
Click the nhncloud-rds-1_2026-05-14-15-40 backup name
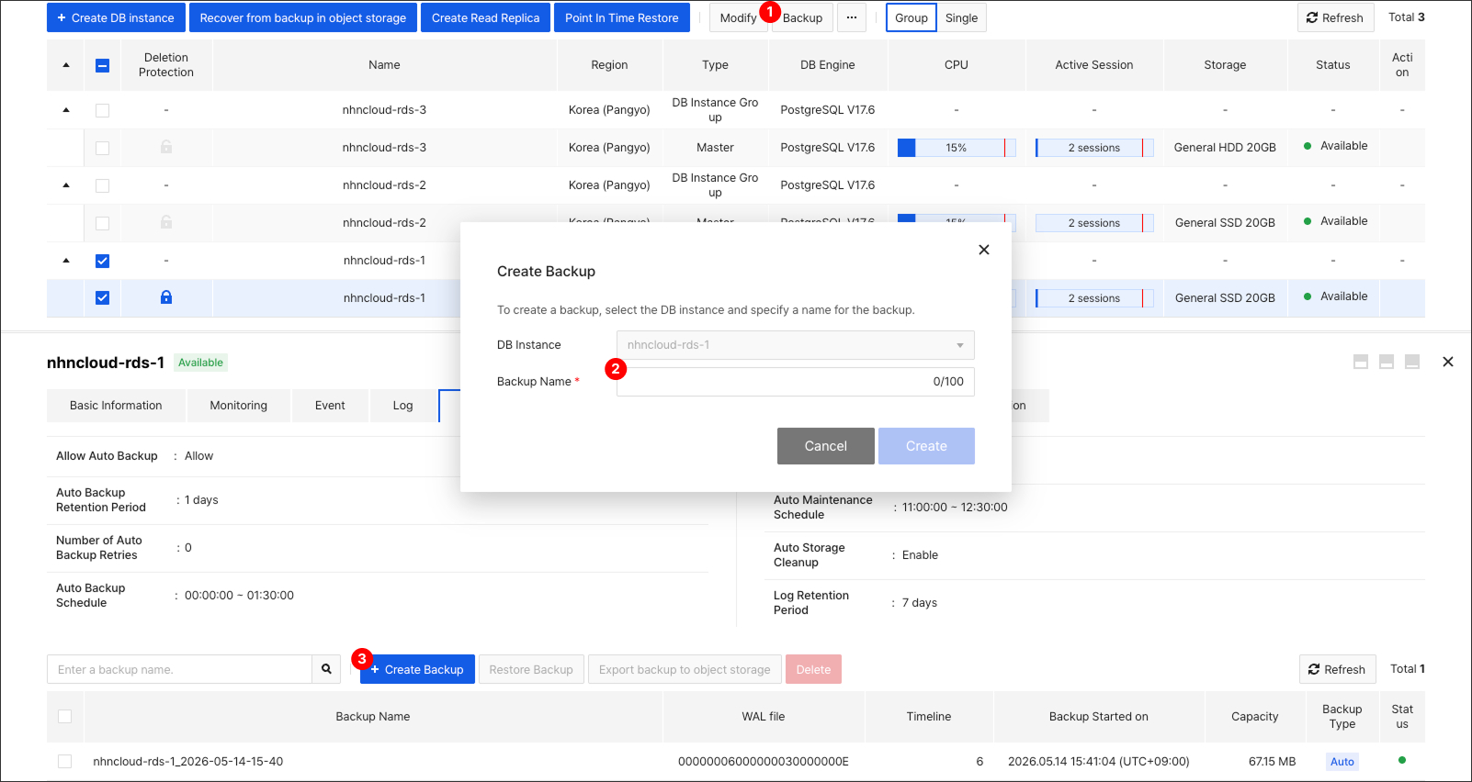(x=188, y=761)
